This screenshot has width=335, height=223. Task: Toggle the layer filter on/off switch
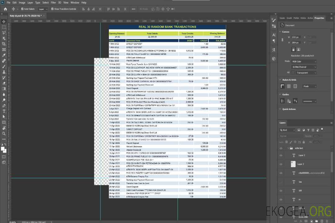point(322,129)
